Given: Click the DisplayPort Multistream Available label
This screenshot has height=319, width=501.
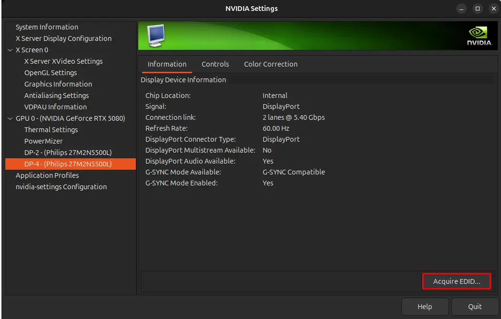Looking at the screenshot, I should click(200, 150).
